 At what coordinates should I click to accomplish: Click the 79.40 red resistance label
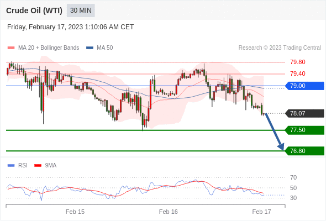point(297,73)
